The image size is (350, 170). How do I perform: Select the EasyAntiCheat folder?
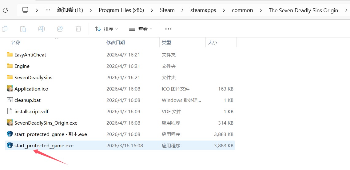(30, 55)
